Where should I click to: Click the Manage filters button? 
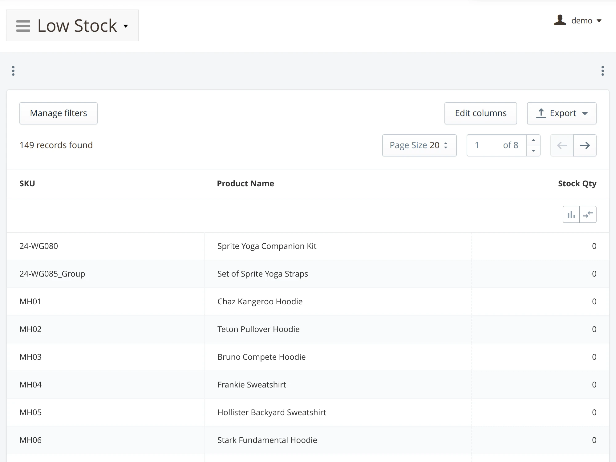point(58,113)
